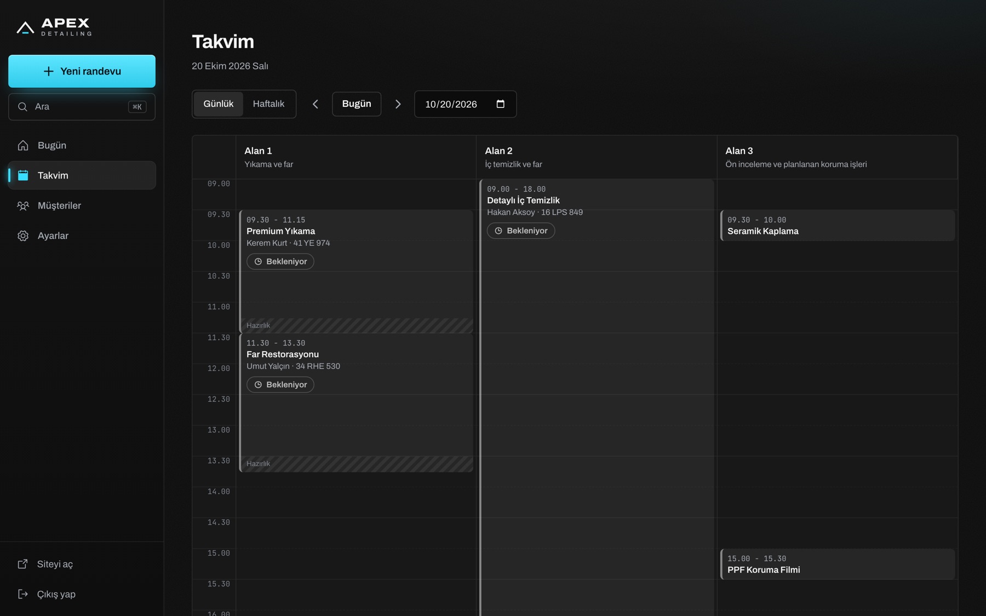This screenshot has width=986, height=616.
Task: Click the ⌘K shortcut badge
Action: tap(137, 107)
